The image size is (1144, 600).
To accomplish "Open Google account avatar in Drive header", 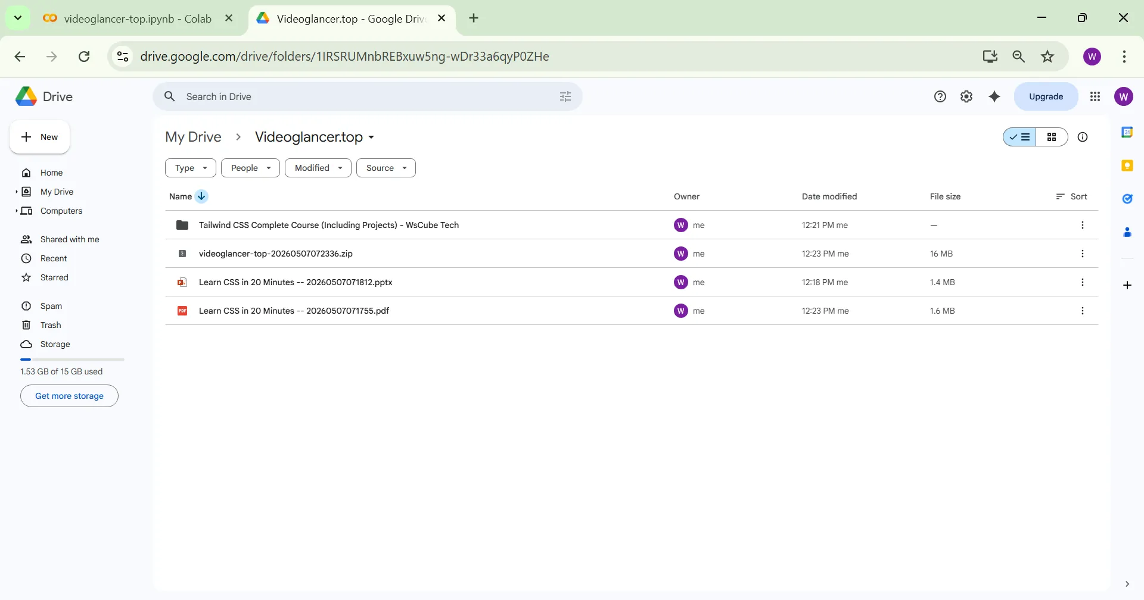I will 1124,96.
